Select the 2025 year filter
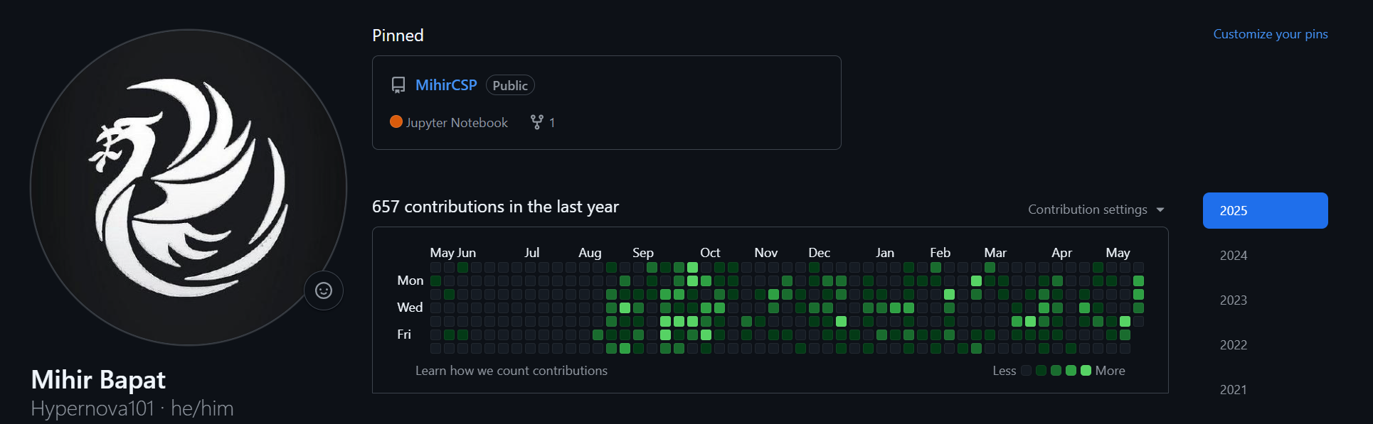 1266,210
